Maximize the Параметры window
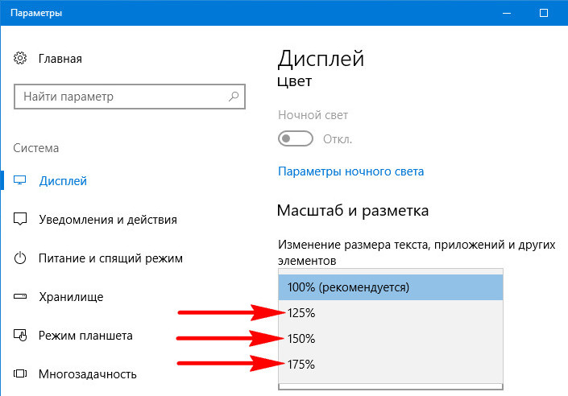This screenshot has height=396, width=568. tap(543, 13)
